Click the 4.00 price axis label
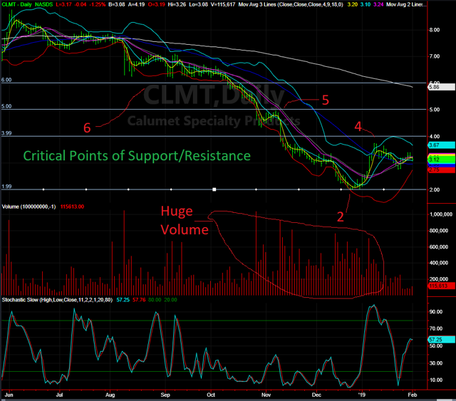456x401 pixels. coord(435,136)
